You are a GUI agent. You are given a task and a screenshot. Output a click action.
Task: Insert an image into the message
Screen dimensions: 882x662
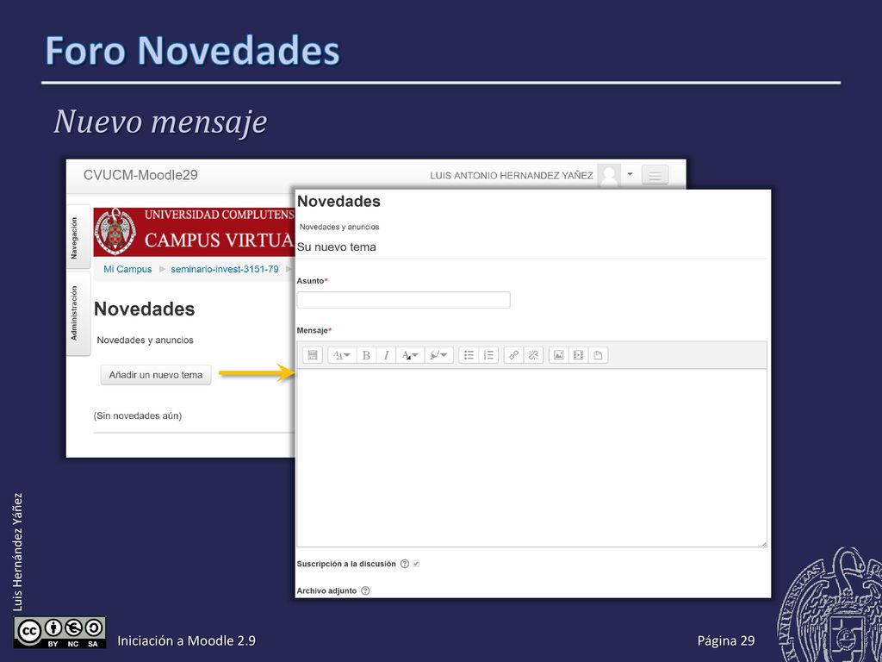pos(558,355)
